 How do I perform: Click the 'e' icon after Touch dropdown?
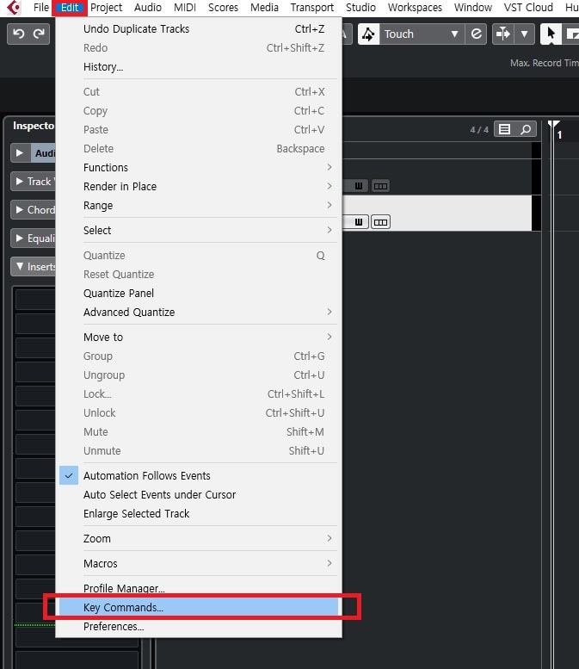point(476,34)
